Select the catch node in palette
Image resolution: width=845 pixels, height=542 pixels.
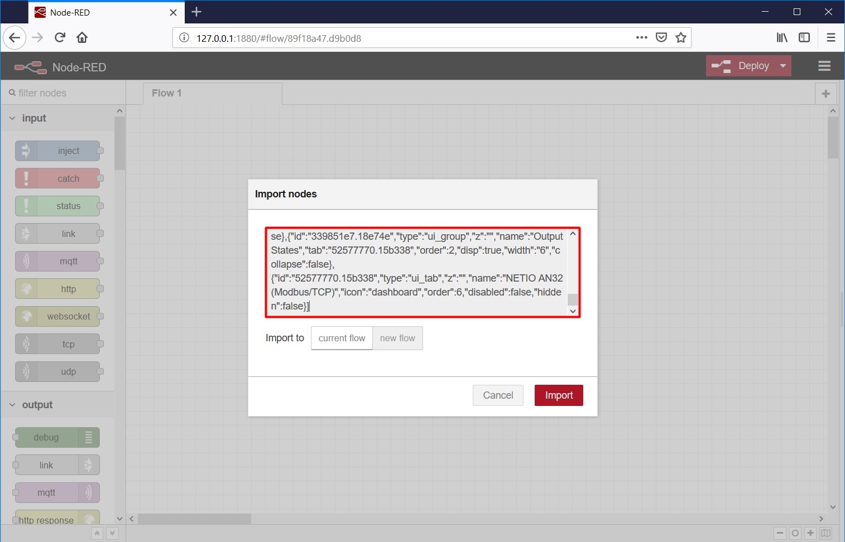(57, 178)
